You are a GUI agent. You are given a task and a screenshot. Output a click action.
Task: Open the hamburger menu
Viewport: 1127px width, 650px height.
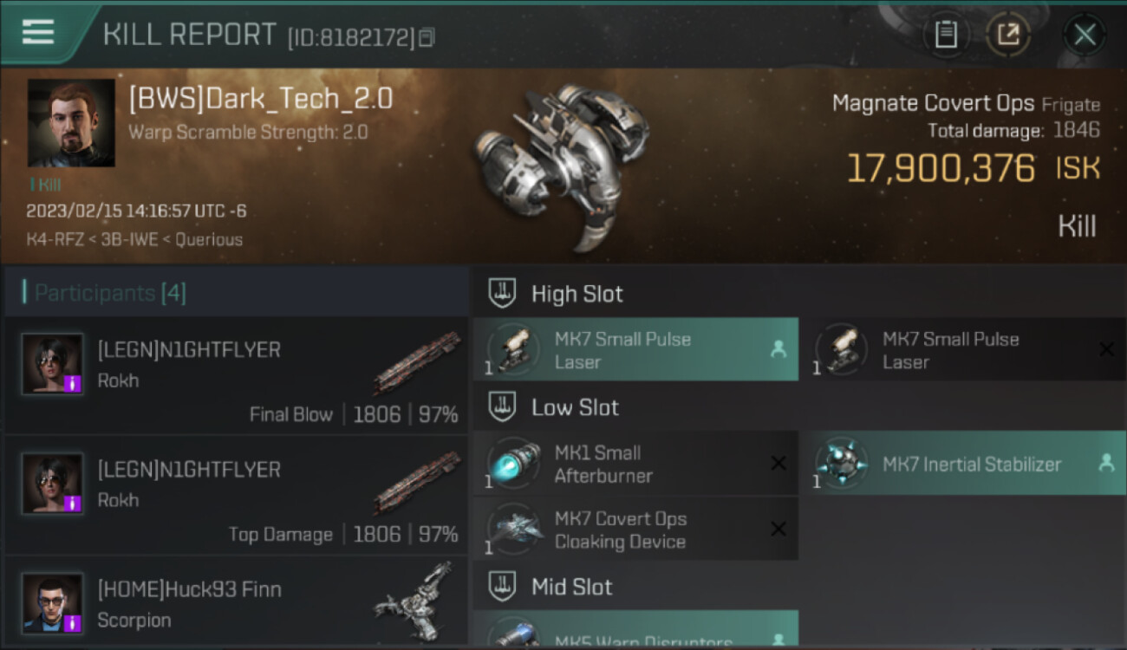38,33
